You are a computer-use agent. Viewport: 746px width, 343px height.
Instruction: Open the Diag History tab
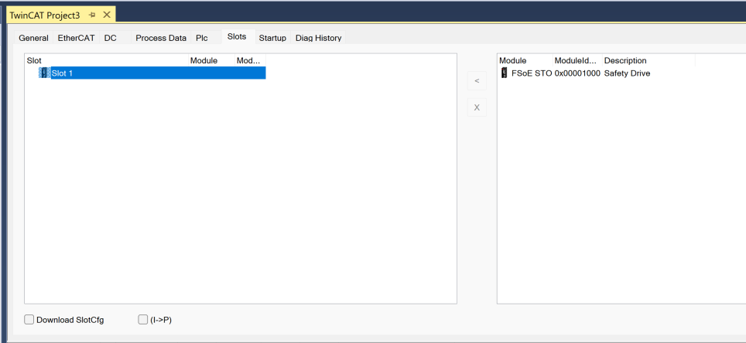(x=318, y=38)
